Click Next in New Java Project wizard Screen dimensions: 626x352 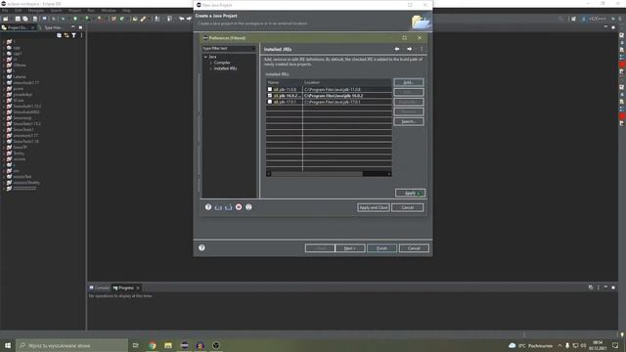(350, 248)
